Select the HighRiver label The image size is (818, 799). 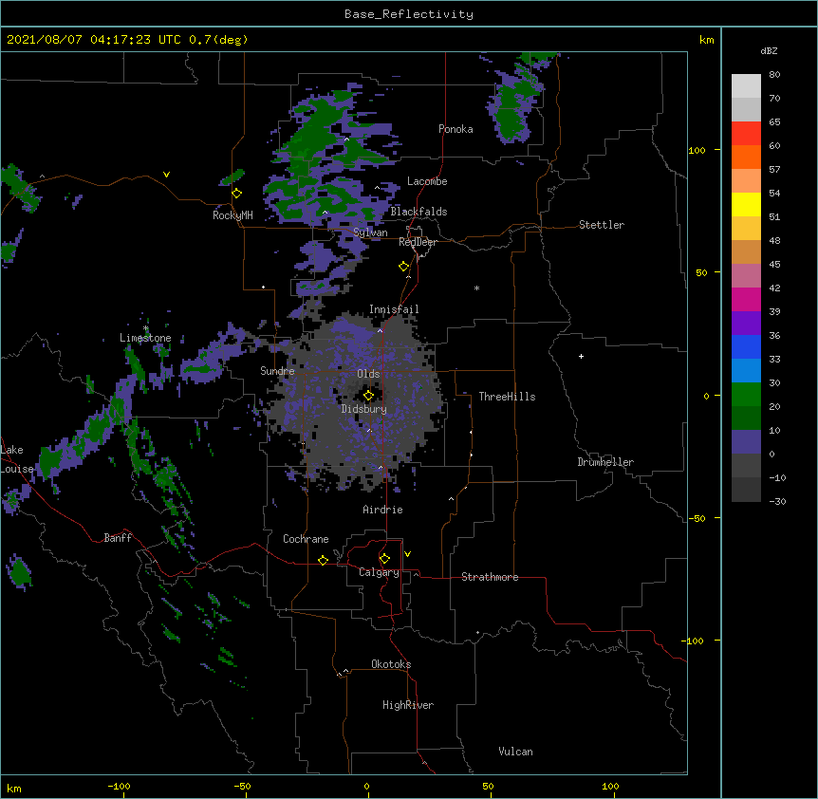point(408,705)
